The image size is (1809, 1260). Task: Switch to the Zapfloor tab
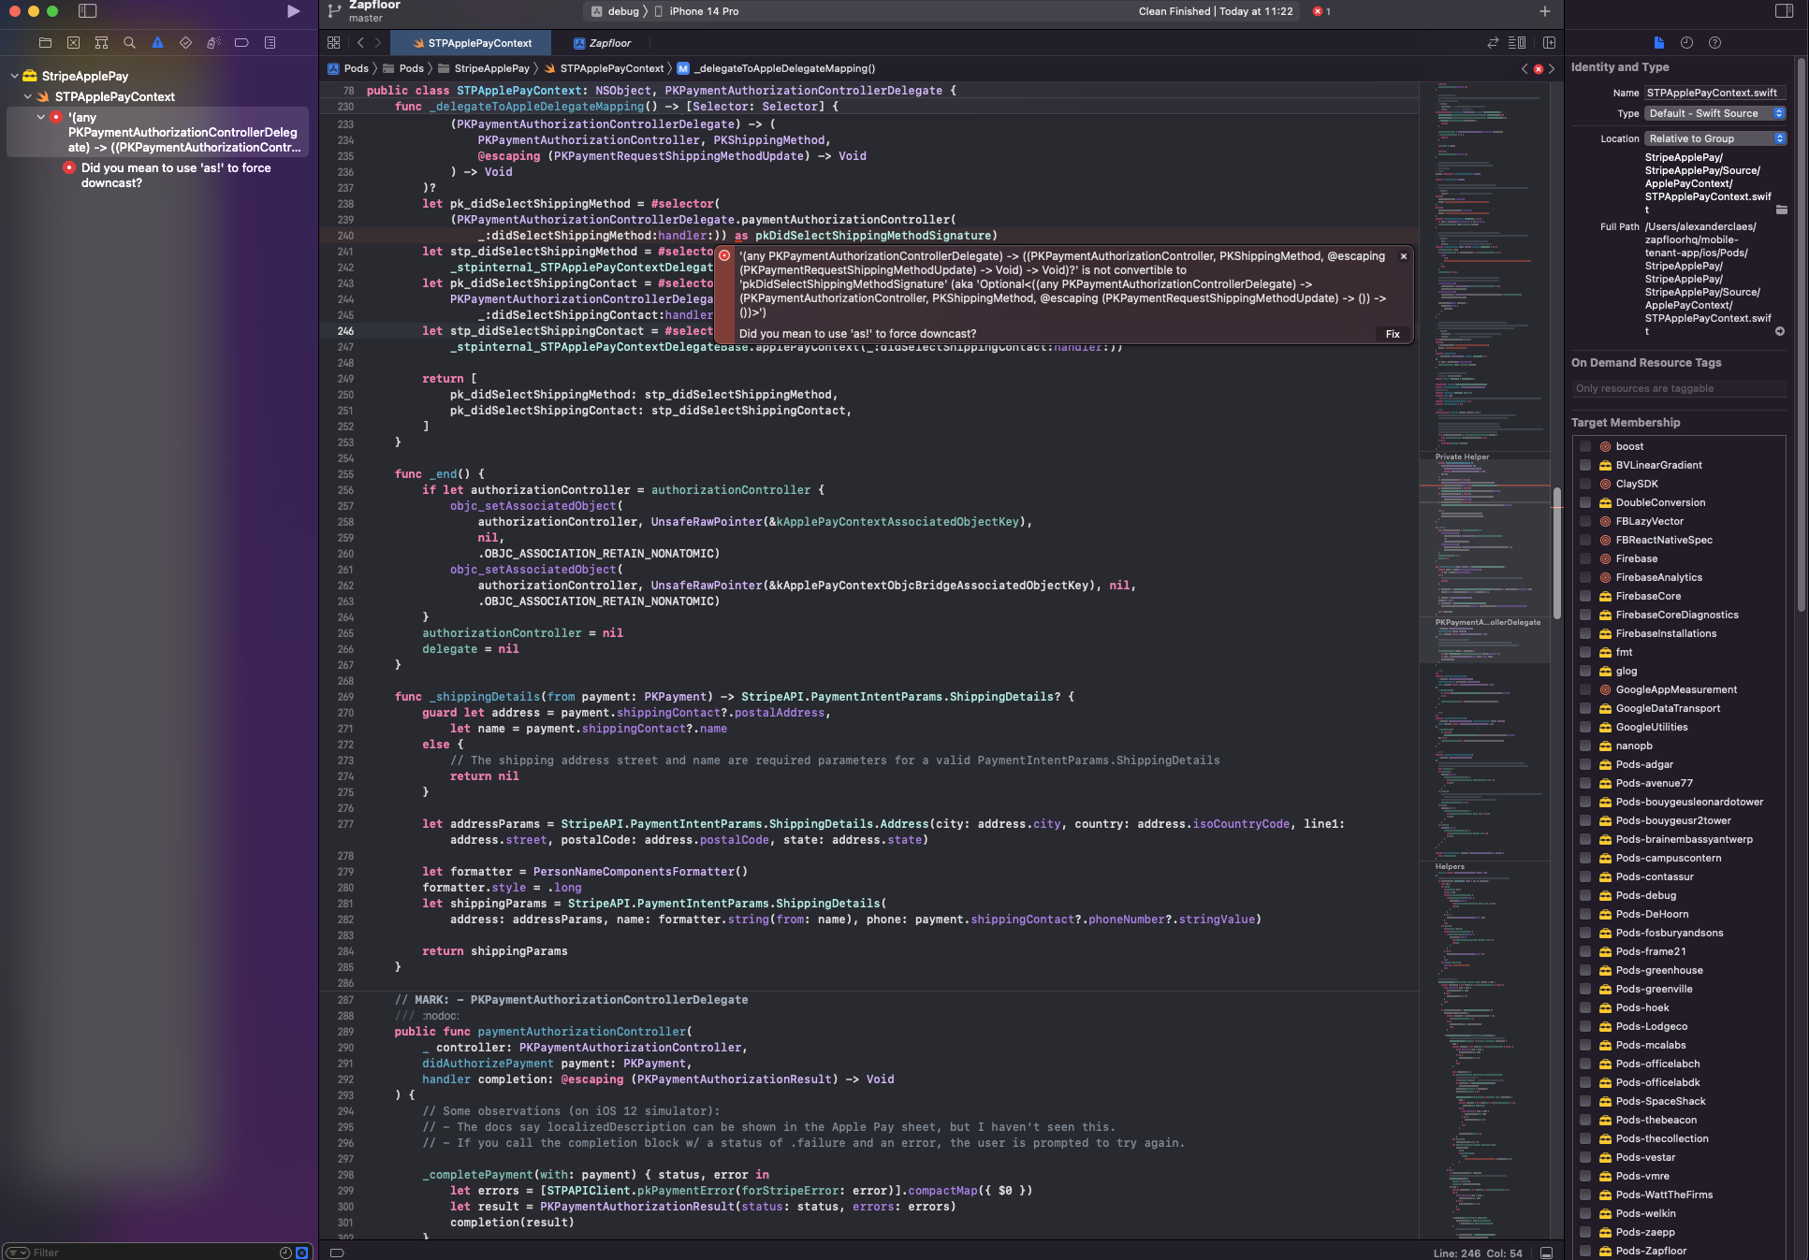pos(603,43)
